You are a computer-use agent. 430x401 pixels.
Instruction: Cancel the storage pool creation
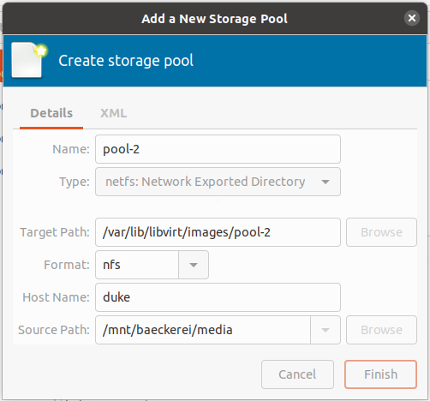coord(297,374)
